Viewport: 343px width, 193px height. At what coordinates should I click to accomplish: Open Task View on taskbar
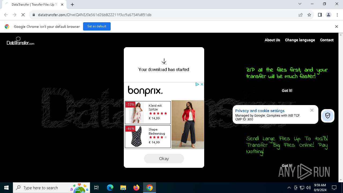click(96, 188)
